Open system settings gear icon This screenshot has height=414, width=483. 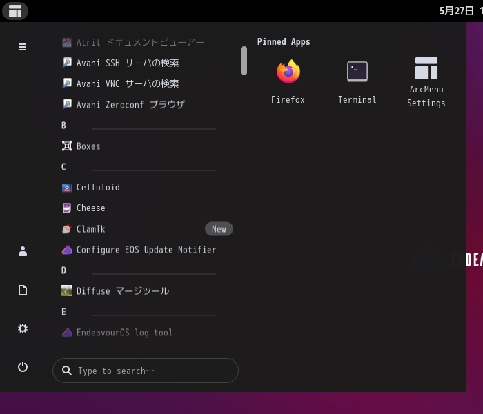[x=23, y=328]
